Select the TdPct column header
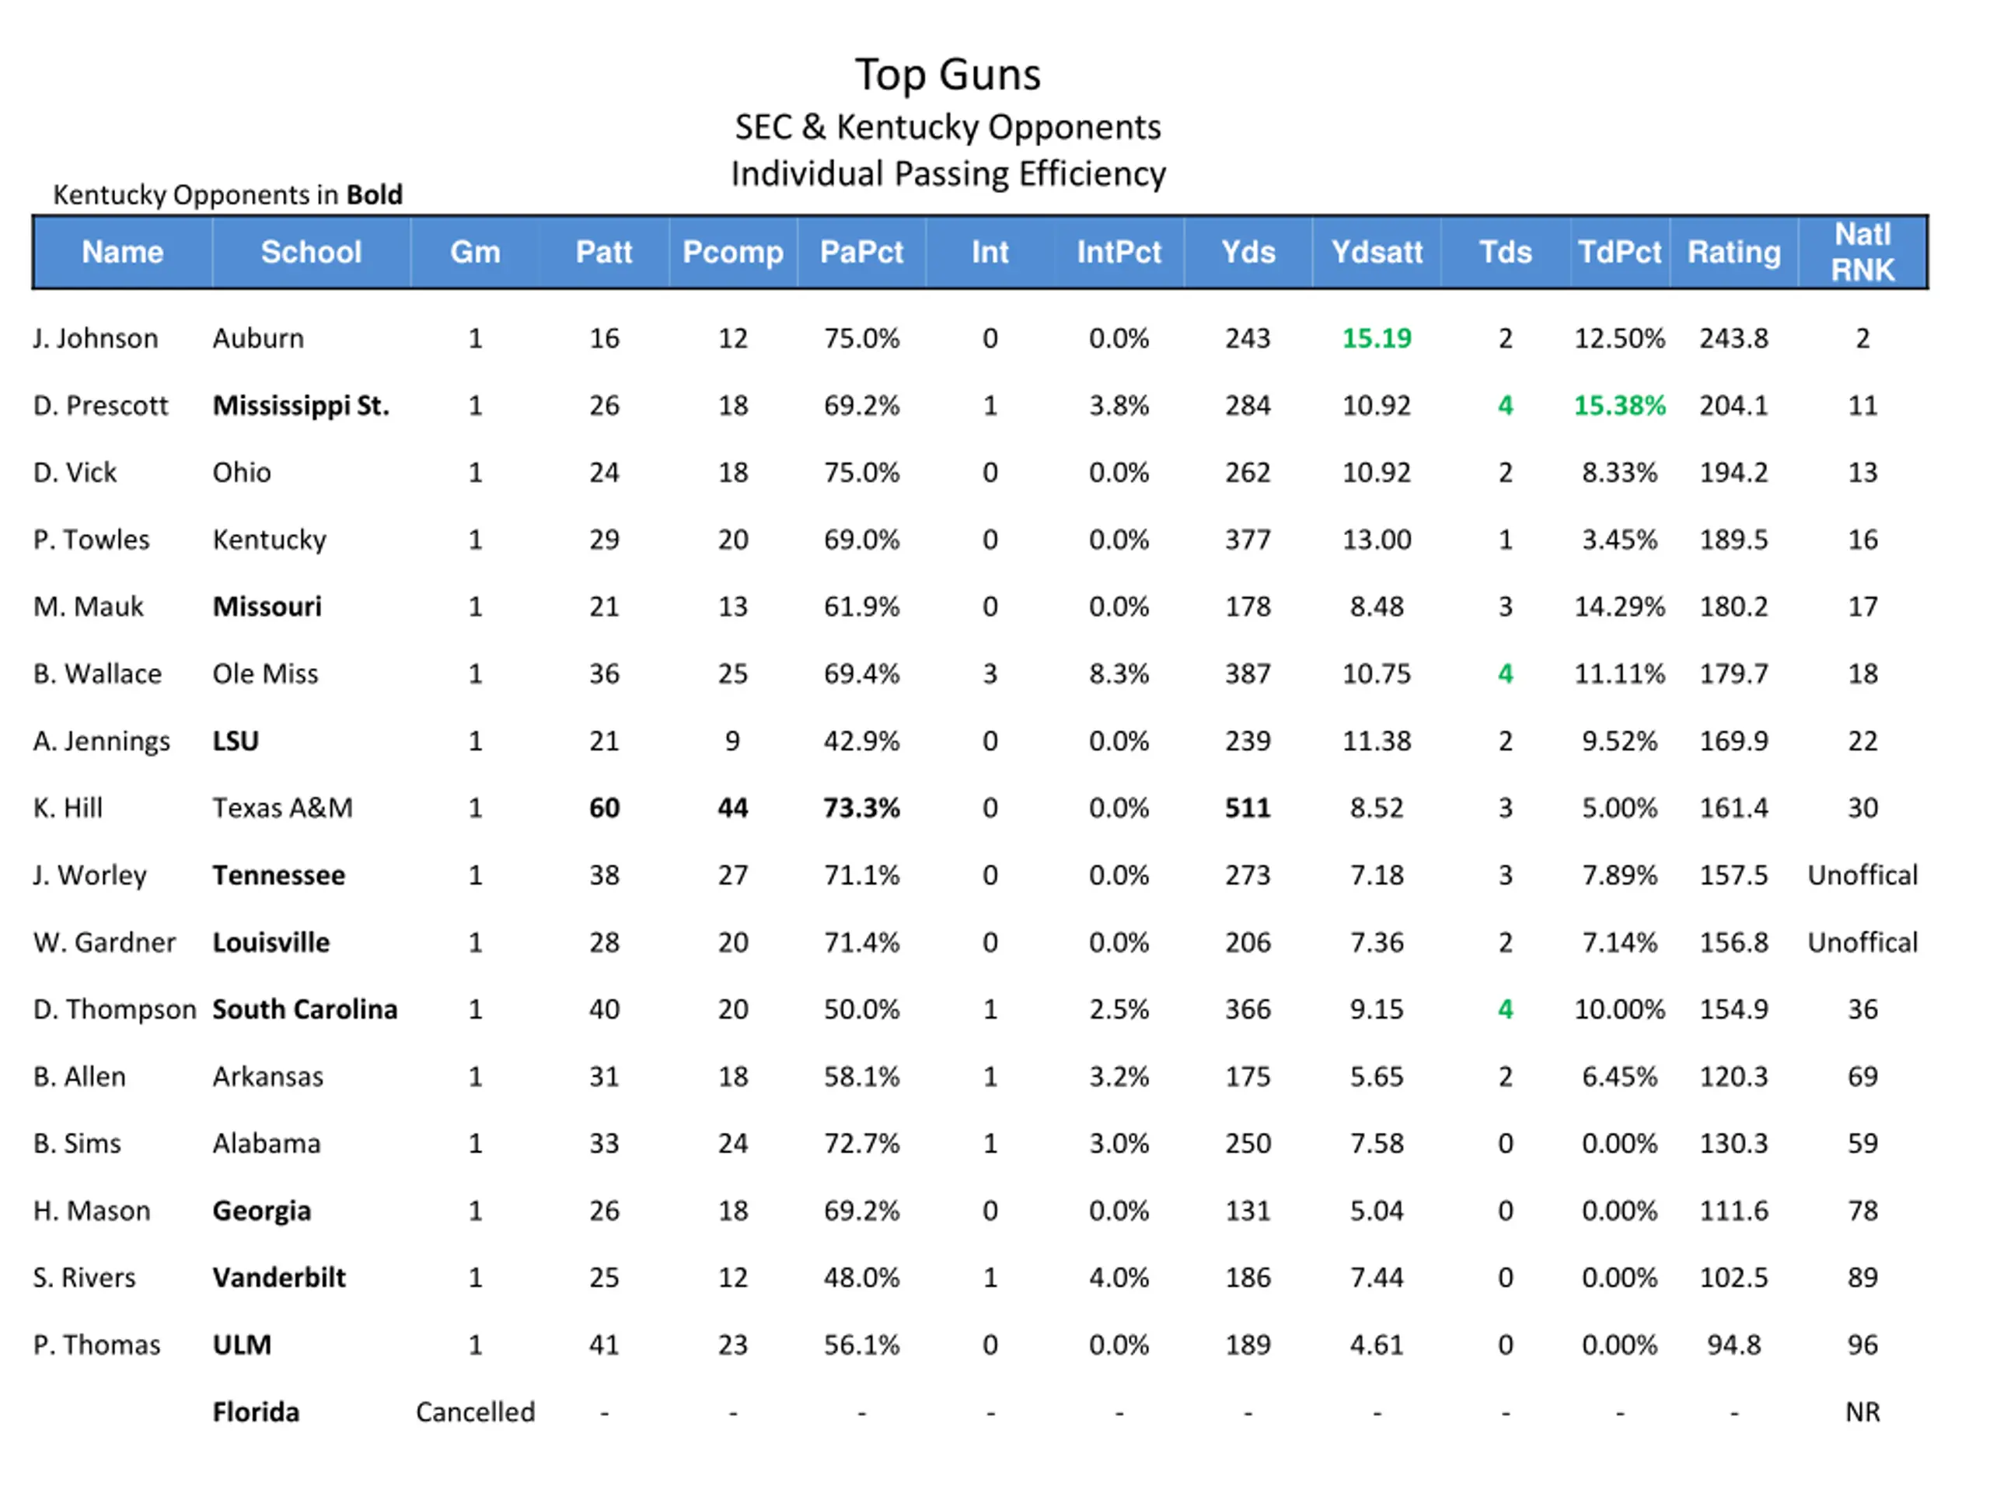Viewport: 1990px width, 1493px height. pyautogui.click(x=1619, y=252)
